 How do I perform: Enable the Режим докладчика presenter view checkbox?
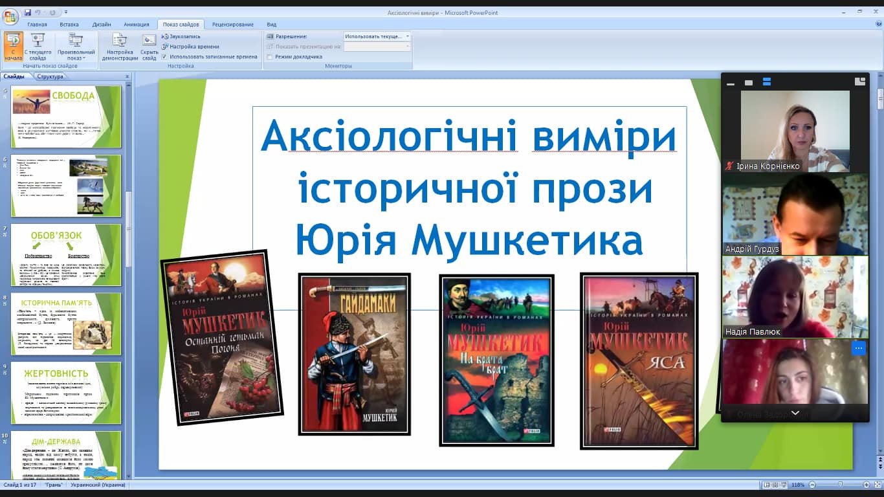[270, 57]
